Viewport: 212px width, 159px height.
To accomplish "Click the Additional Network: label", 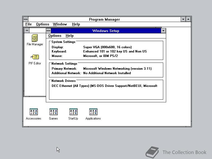I will pos(66,73).
